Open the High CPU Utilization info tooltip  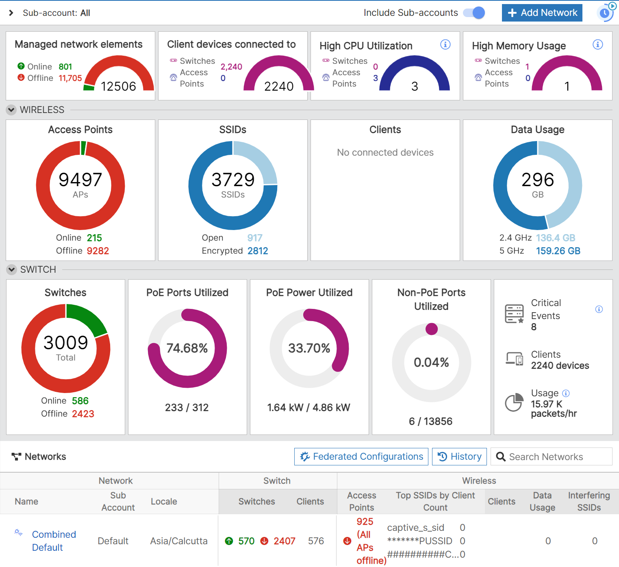(445, 45)
